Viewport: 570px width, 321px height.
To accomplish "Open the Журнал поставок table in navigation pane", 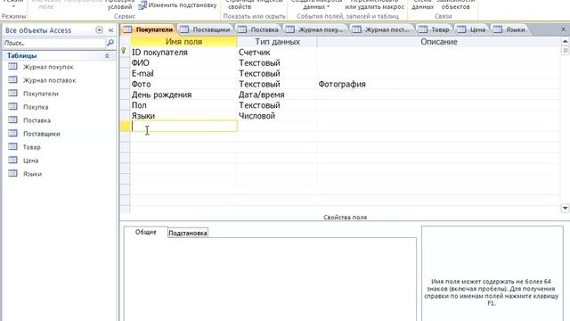I will [49, 80].
